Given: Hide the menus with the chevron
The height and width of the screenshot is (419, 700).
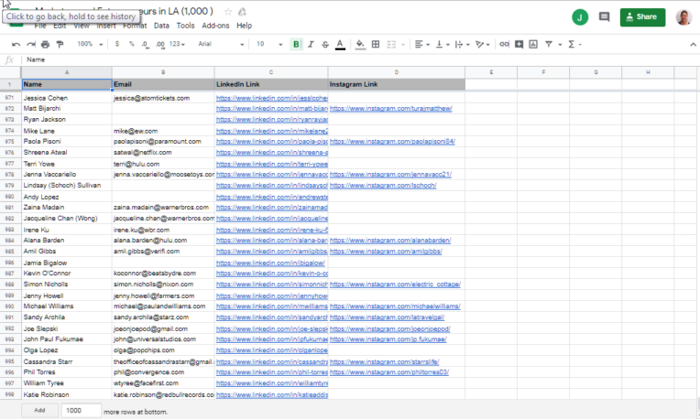Looking at the screenshot, I should click(693, 44).
